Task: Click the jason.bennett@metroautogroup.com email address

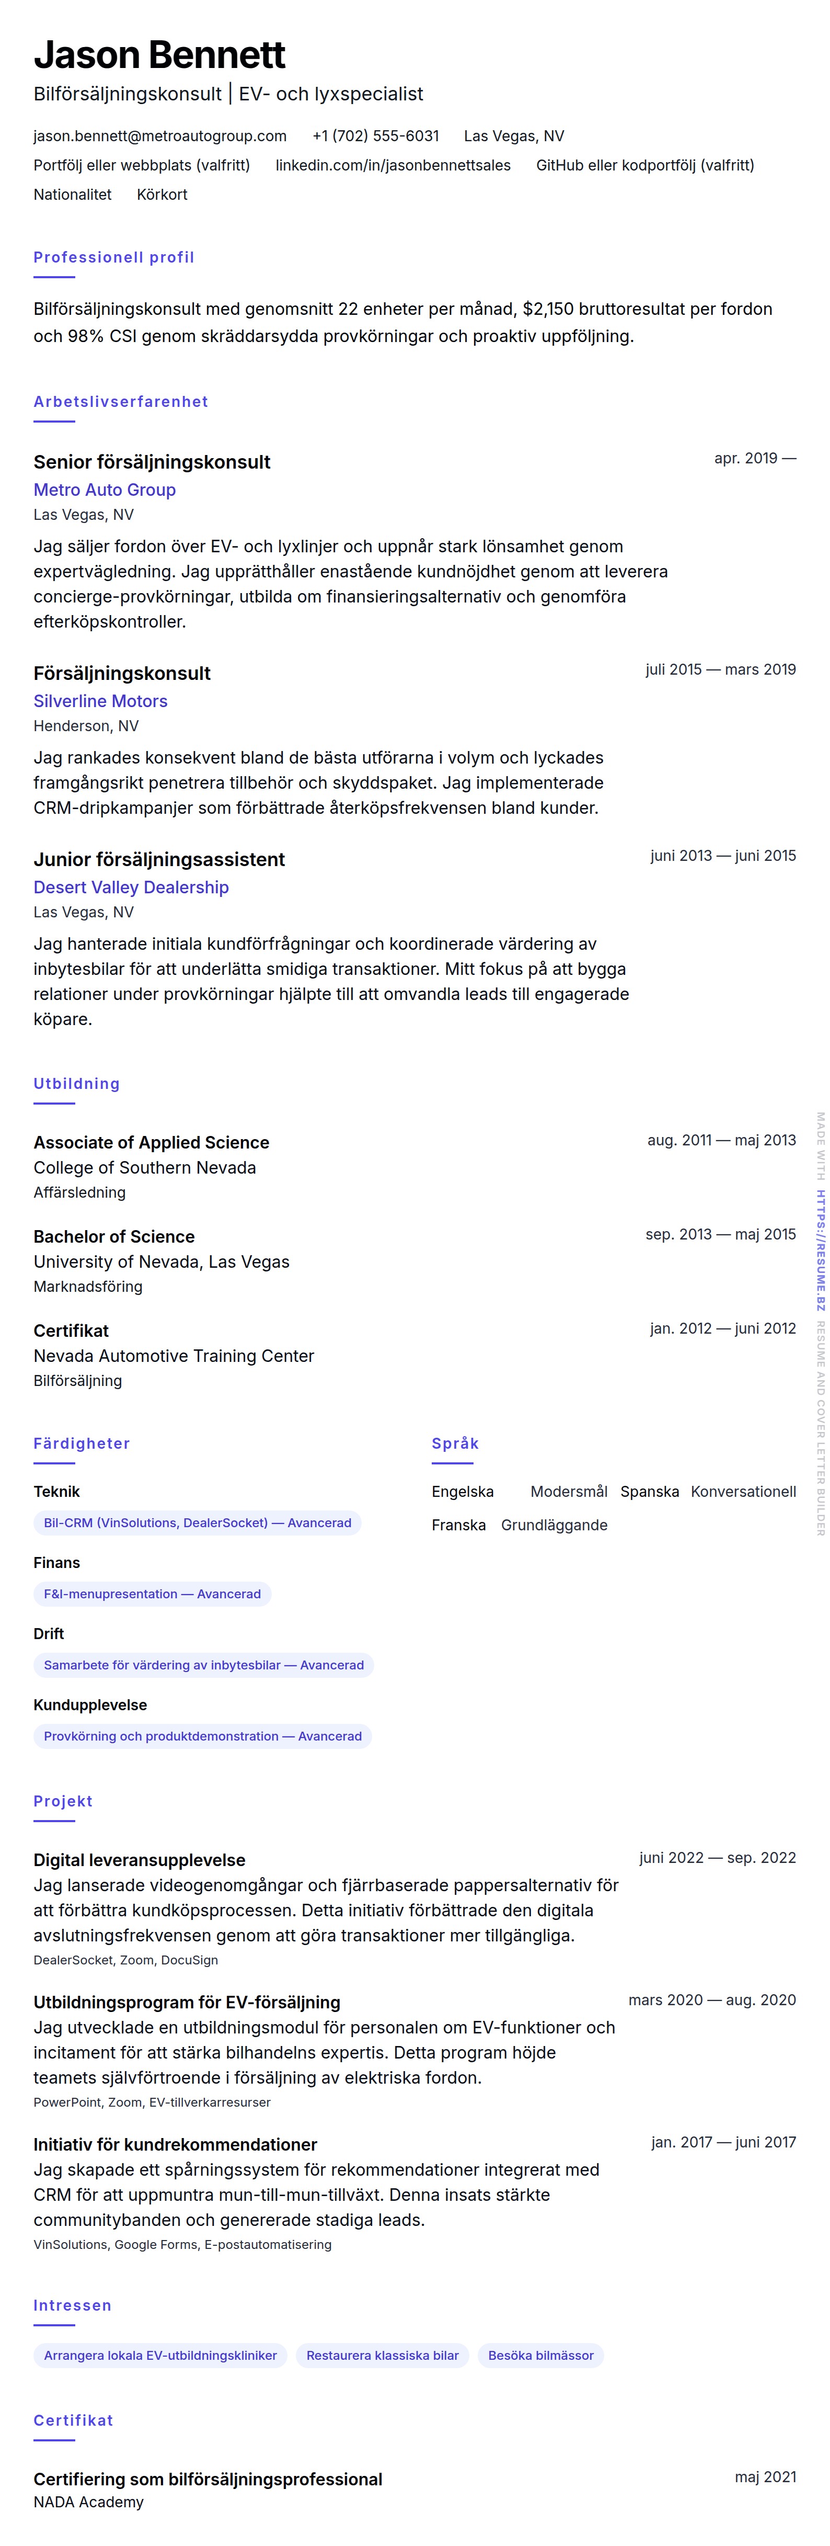Action: click(x=160, y=137)
